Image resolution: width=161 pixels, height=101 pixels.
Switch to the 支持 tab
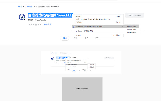[86, 38]
